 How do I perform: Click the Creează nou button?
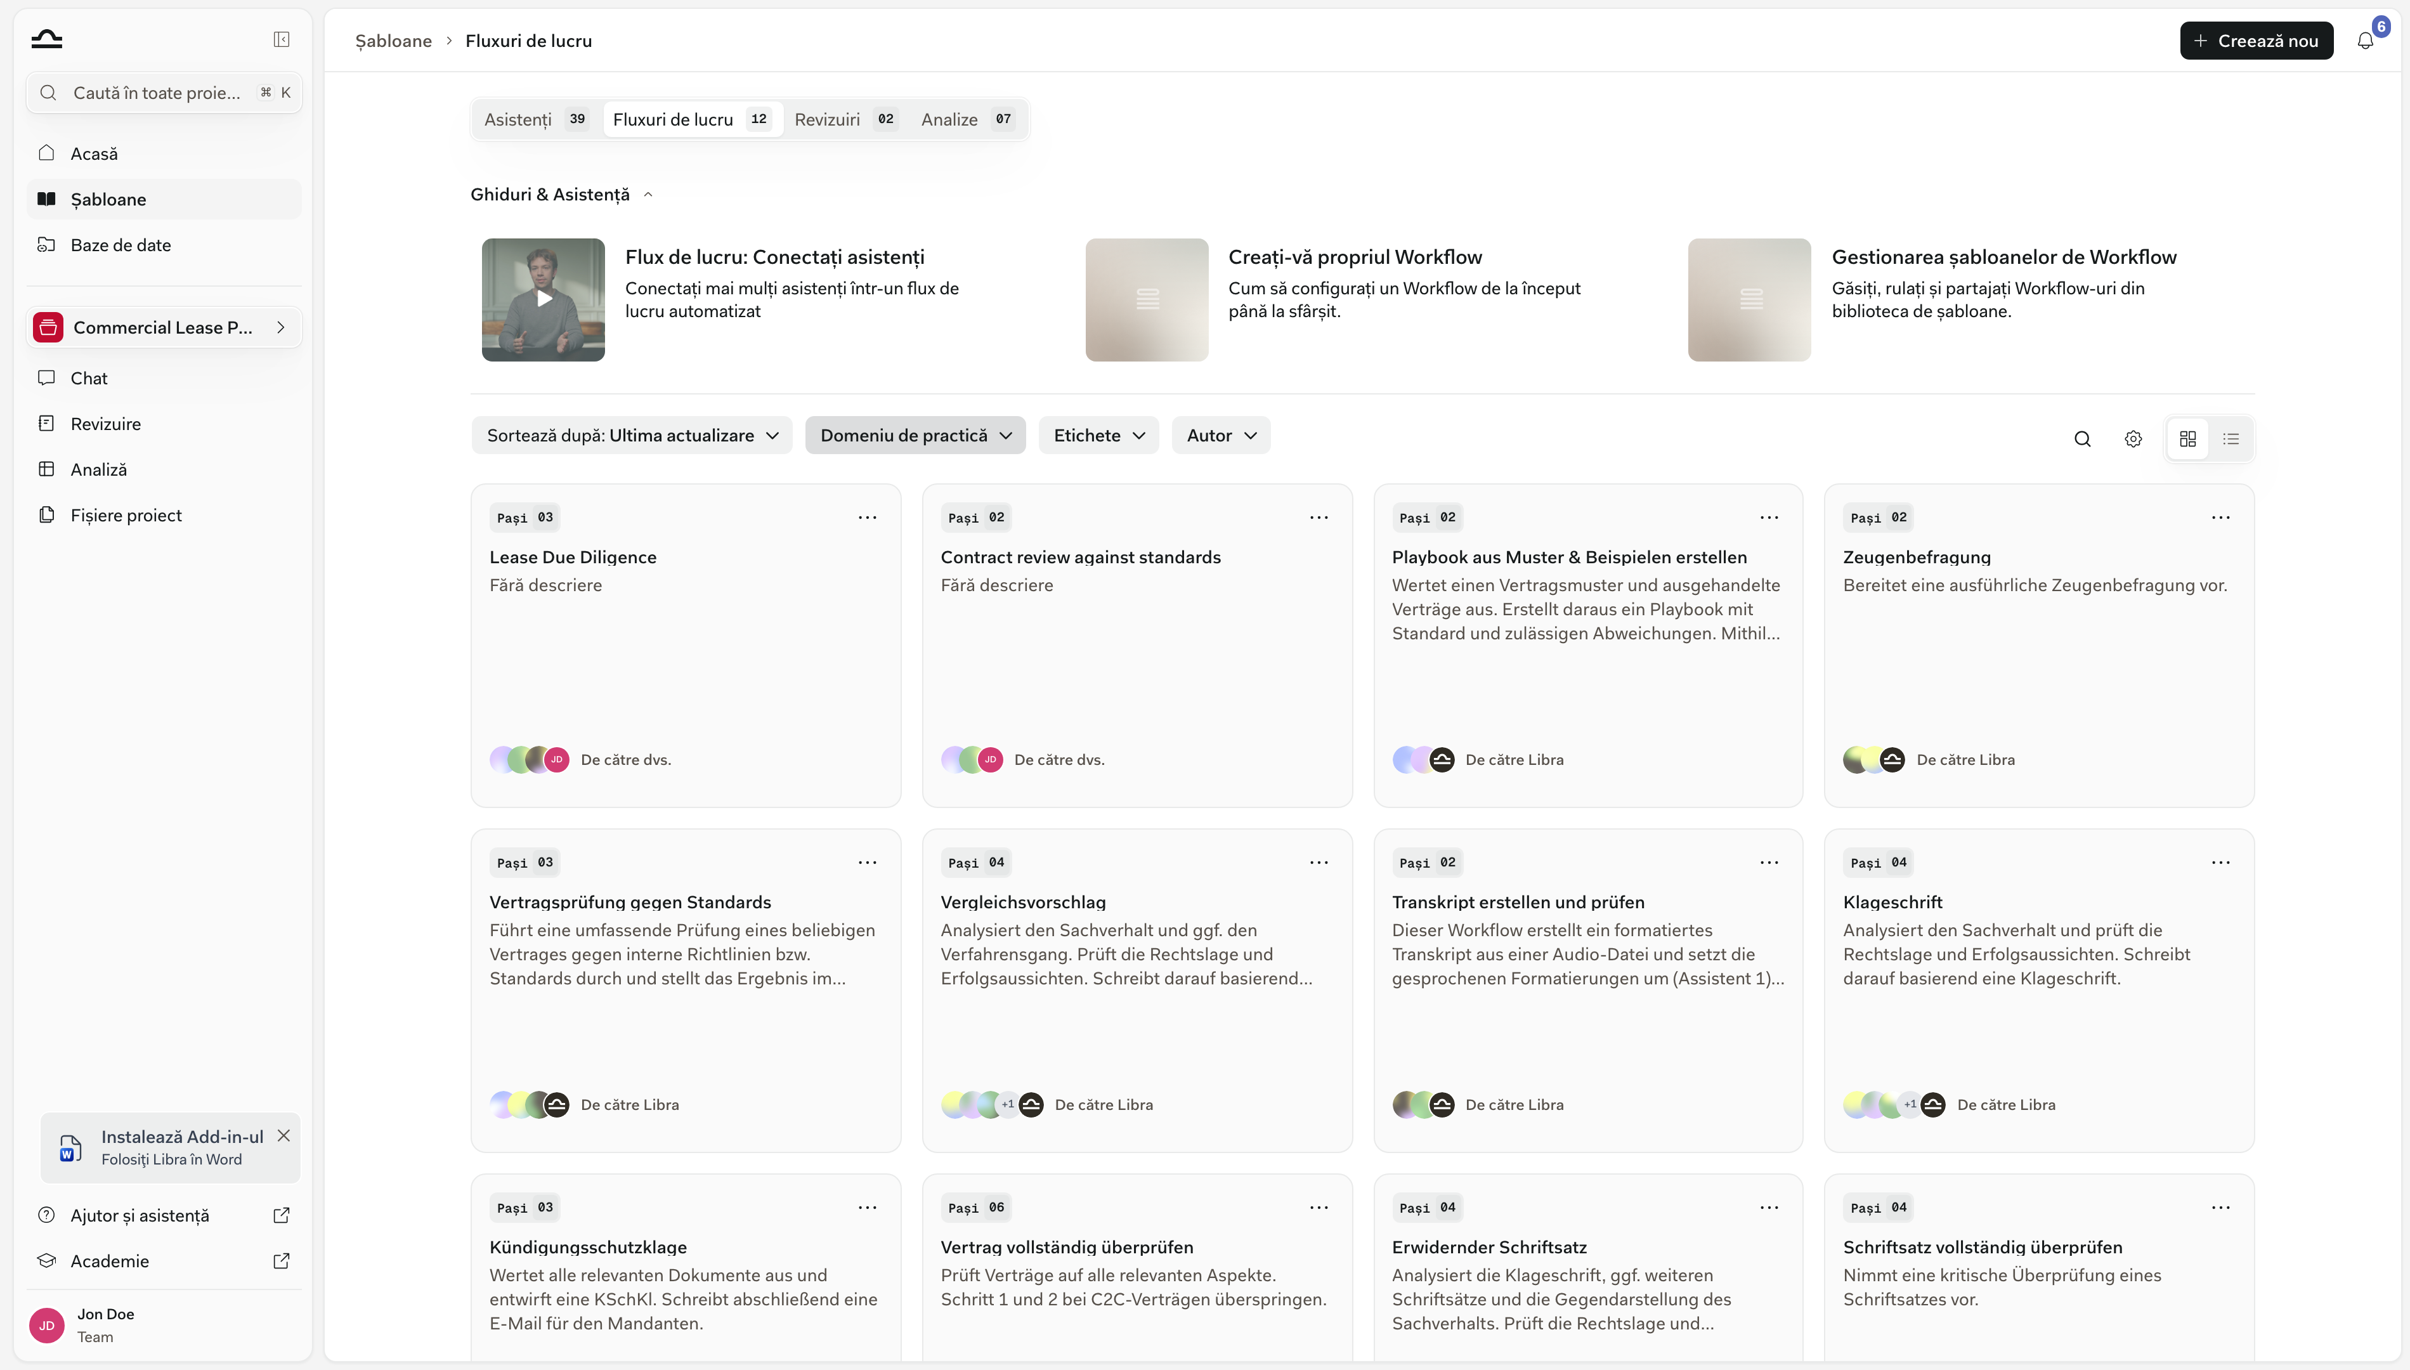(2257, 41)
